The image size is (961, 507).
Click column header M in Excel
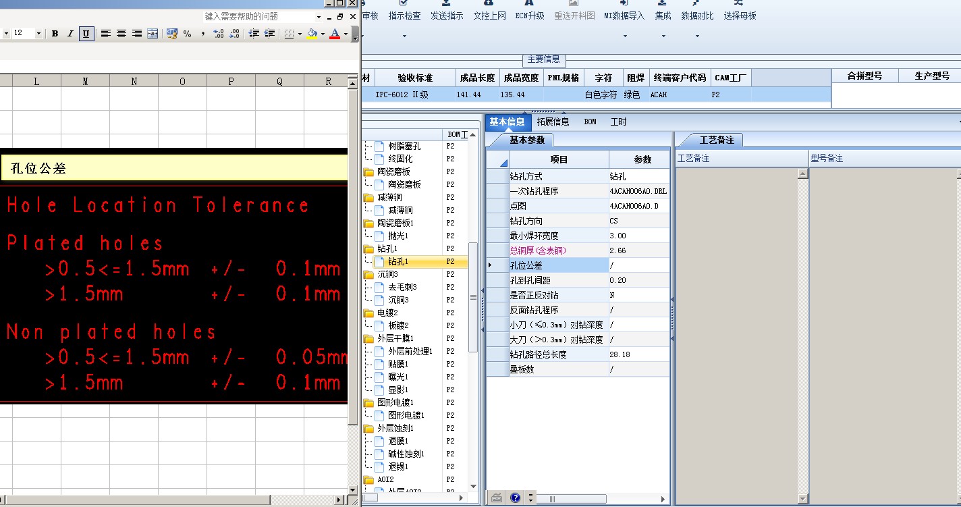(85, 82)
